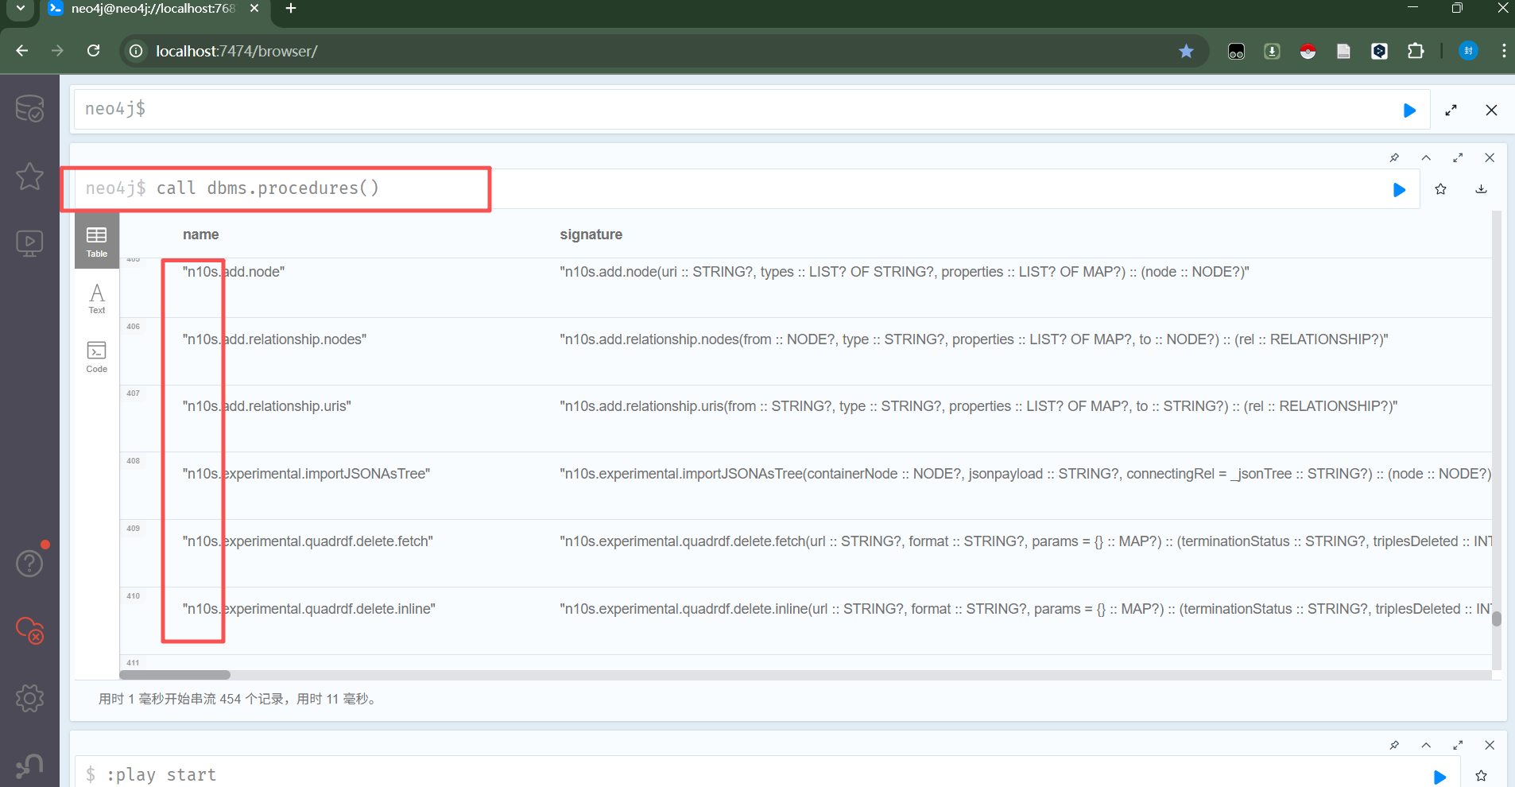Open the Chrome profile avatar
Image resolution: width=1515 pixels, height=787 pixels.
1468,51
